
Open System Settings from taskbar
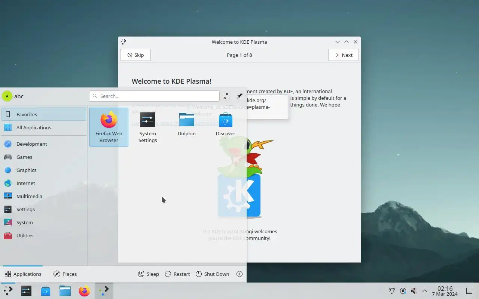click(26, 291)
